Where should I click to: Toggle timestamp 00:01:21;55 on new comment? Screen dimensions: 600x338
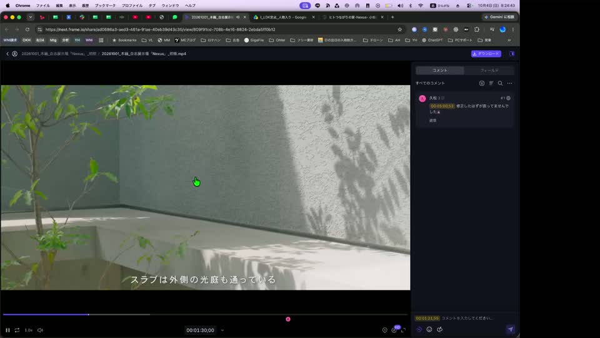pos(427,318)
